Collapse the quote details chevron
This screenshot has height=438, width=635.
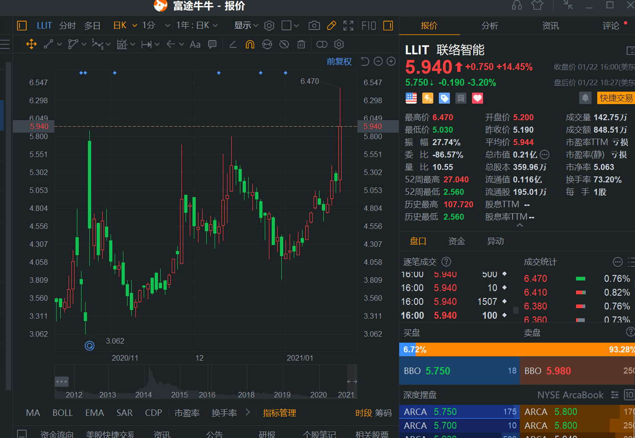point(520,225)
